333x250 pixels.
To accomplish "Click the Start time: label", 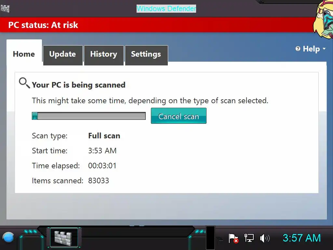I will tap(50, 151).
